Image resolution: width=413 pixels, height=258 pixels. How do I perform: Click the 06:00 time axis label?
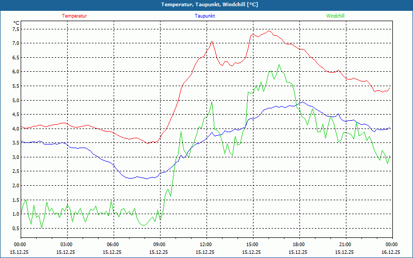114,245
